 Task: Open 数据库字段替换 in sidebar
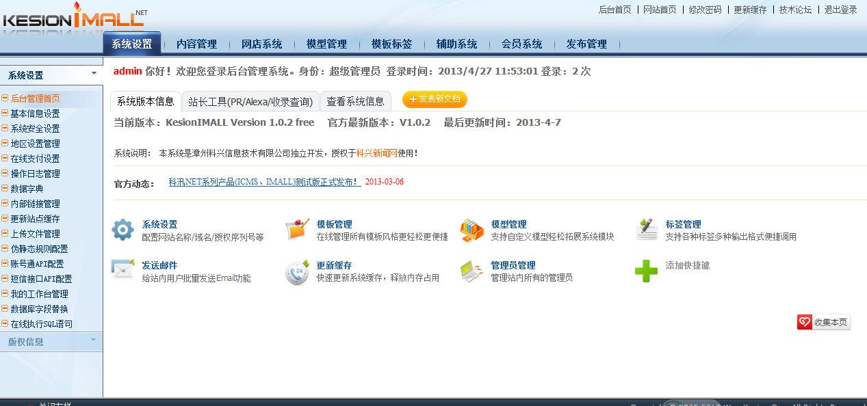click(x=39, y=309)
